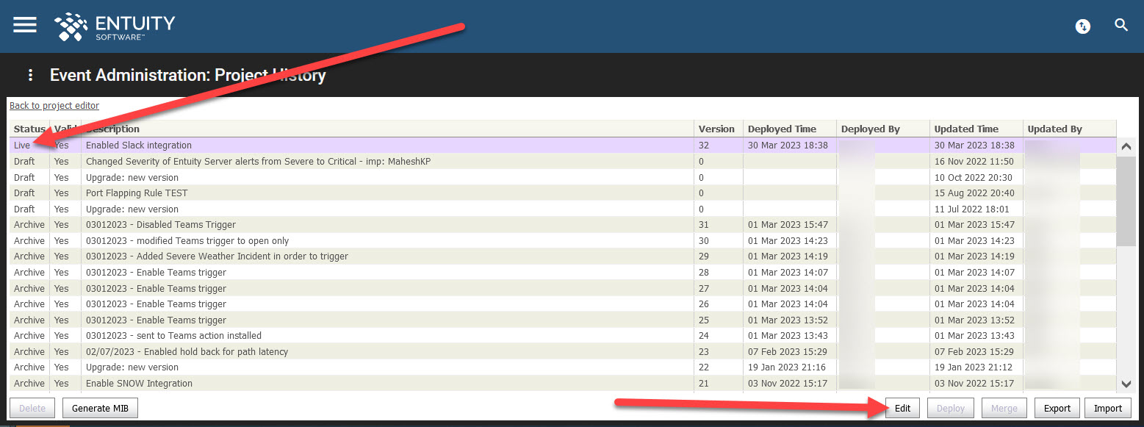The height and width of the screenshot is (427, 1144).
Task: Click the version 22 cell
Action: pos(719,367)
